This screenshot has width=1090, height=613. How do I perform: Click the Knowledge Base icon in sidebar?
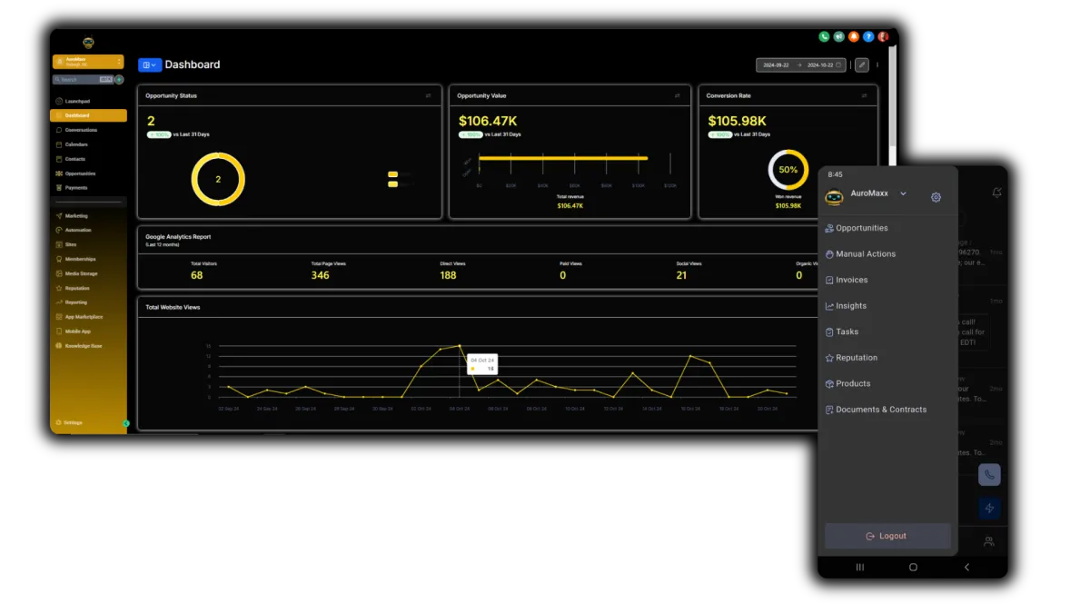click(x=59, y=346)
